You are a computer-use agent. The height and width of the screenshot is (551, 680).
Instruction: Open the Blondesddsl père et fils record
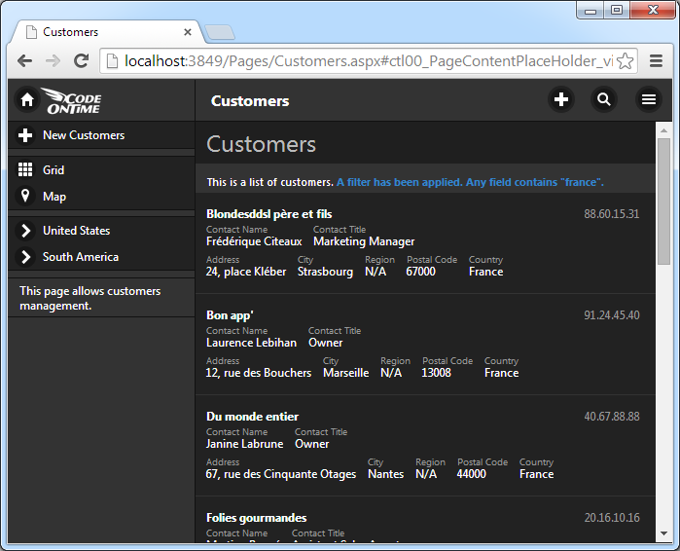click(269, 213)
